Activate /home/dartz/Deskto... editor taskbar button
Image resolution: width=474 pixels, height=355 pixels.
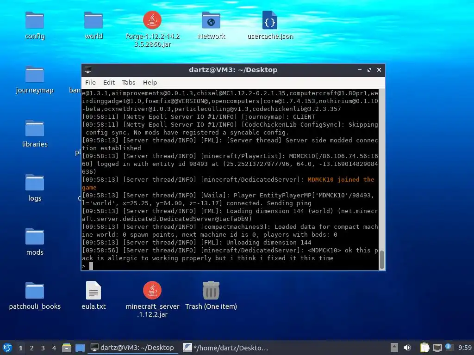(225, 348)
